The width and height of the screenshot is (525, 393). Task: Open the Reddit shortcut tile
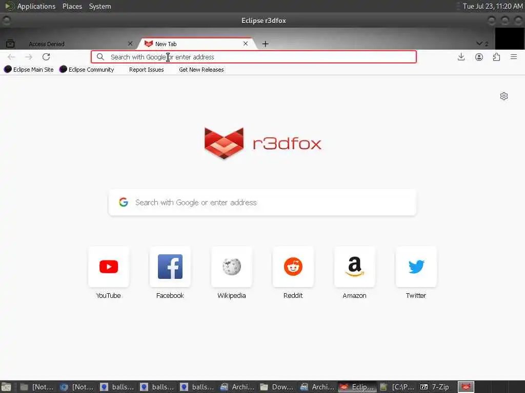pos(293,266)
